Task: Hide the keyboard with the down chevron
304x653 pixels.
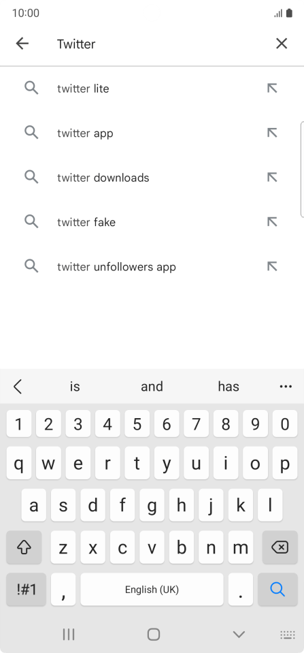Action: (239, 634)
